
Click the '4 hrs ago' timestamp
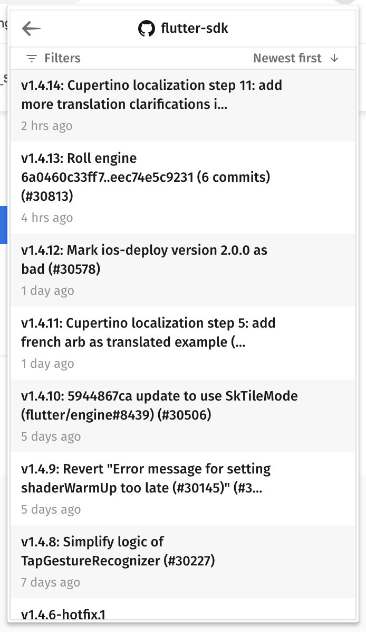[47, 218]
